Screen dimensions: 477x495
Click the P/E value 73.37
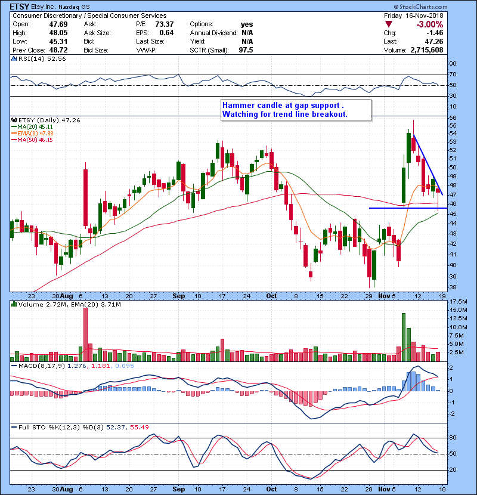pos(165,24)
